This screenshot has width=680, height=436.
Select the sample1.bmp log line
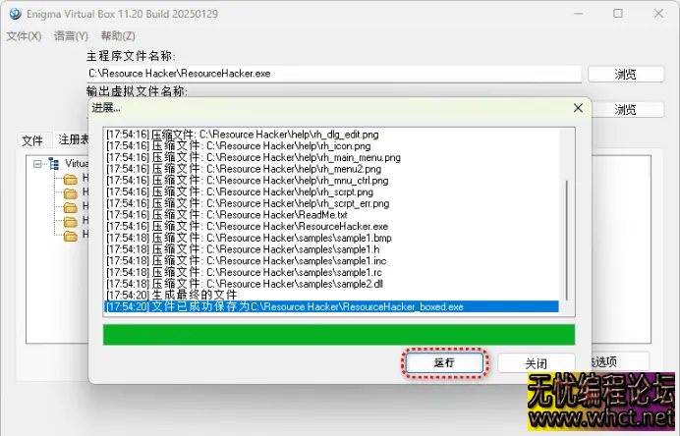coord(332,238)
